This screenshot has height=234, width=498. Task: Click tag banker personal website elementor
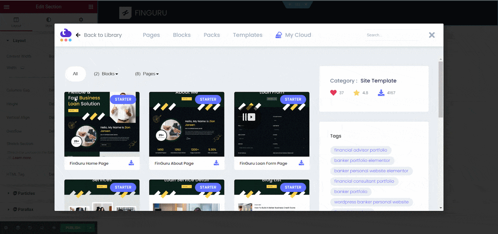click(371, 171)
